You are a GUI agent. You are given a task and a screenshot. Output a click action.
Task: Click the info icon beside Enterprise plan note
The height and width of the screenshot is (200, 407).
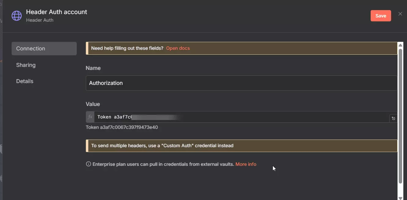coord(89,164)
